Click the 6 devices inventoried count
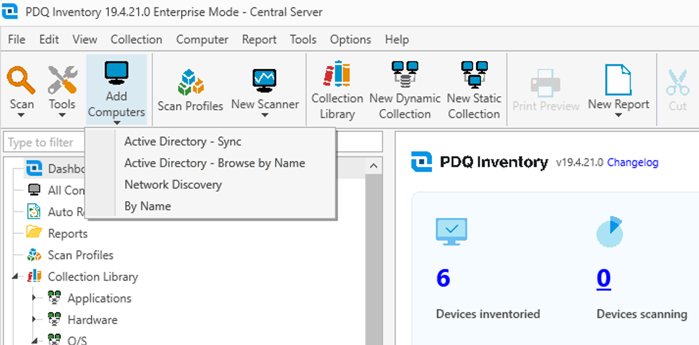 point(443,278)
